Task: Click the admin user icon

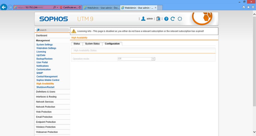Action: coord(143,19)
